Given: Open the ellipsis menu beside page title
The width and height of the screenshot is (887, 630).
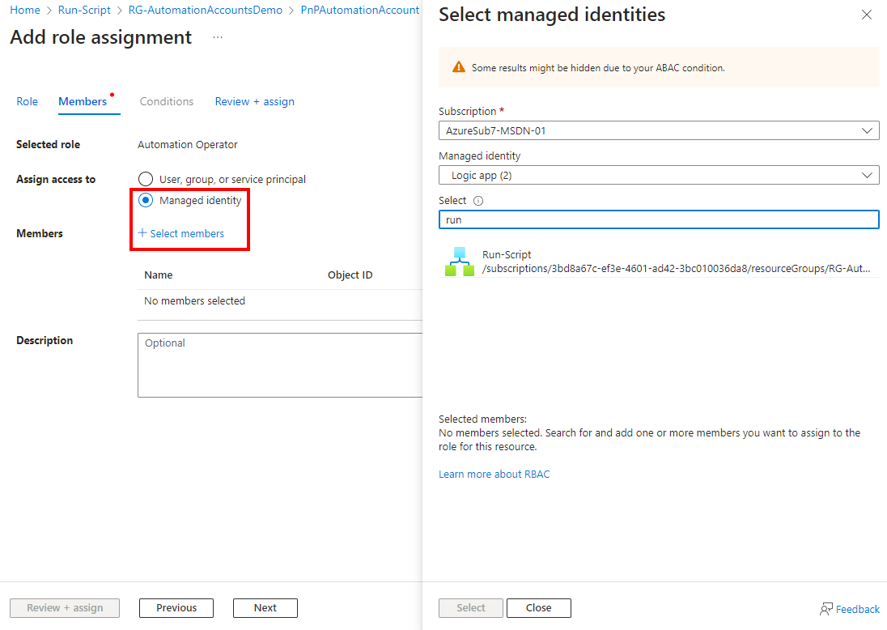Looking at the screenshot, I should point(218,38).
